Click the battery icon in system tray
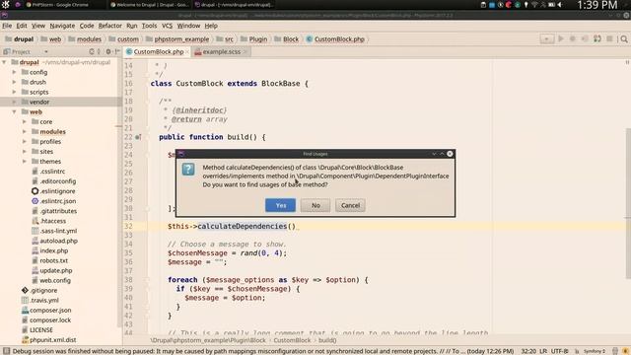The height and width of the screenshot is (355, 631). point(551,5)
